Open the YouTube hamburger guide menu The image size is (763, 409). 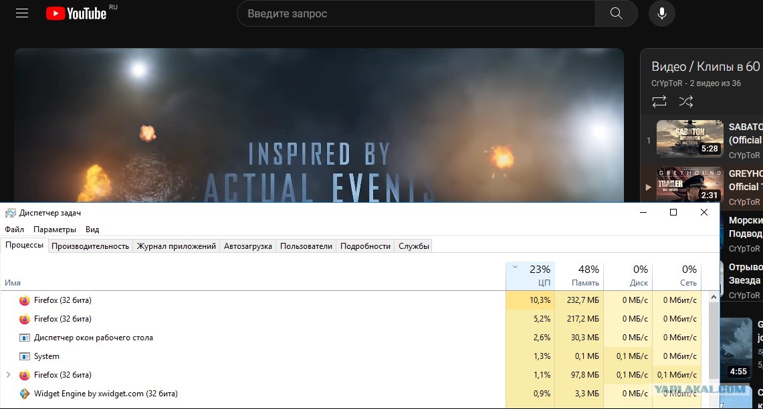pos(22,13)
